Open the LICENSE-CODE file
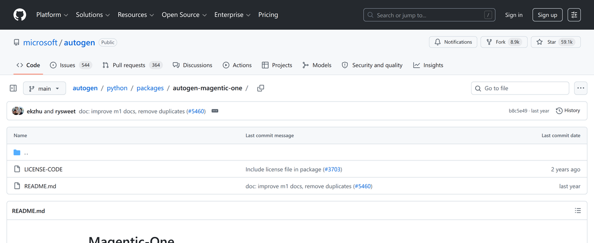Image resolution: width=594 pixels, height=243 pixels. pos(43,169)
